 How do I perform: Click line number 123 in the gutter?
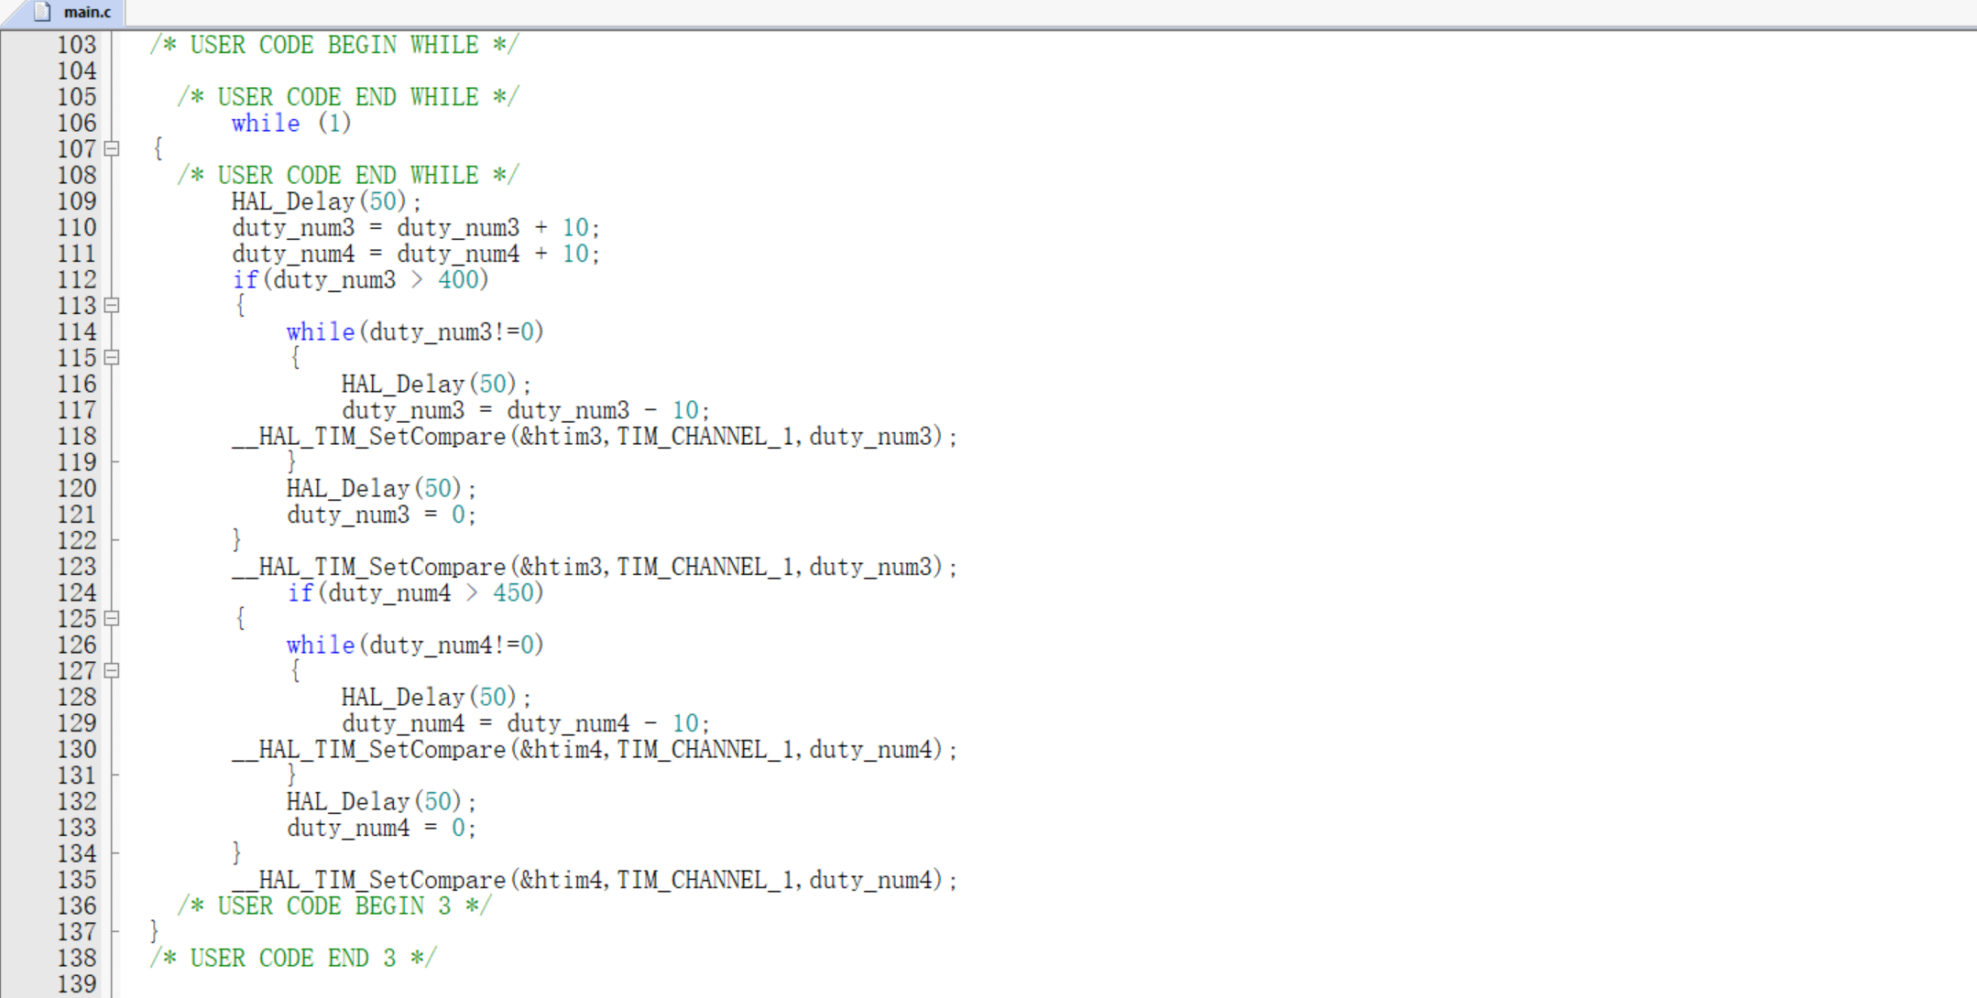(x=76, y=567)
